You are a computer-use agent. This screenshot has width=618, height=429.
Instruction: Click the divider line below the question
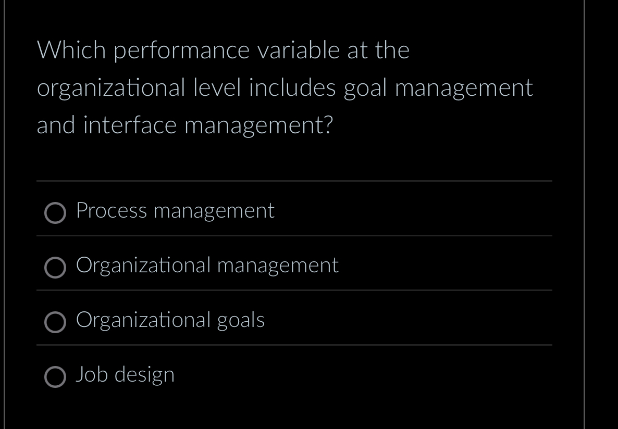294,181
